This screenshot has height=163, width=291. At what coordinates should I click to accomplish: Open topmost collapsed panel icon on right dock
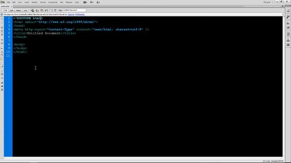point(288,11)
